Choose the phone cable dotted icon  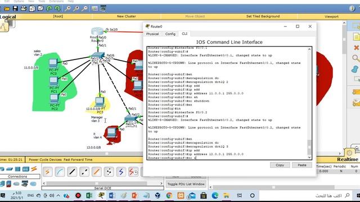(x=109, y=172)
